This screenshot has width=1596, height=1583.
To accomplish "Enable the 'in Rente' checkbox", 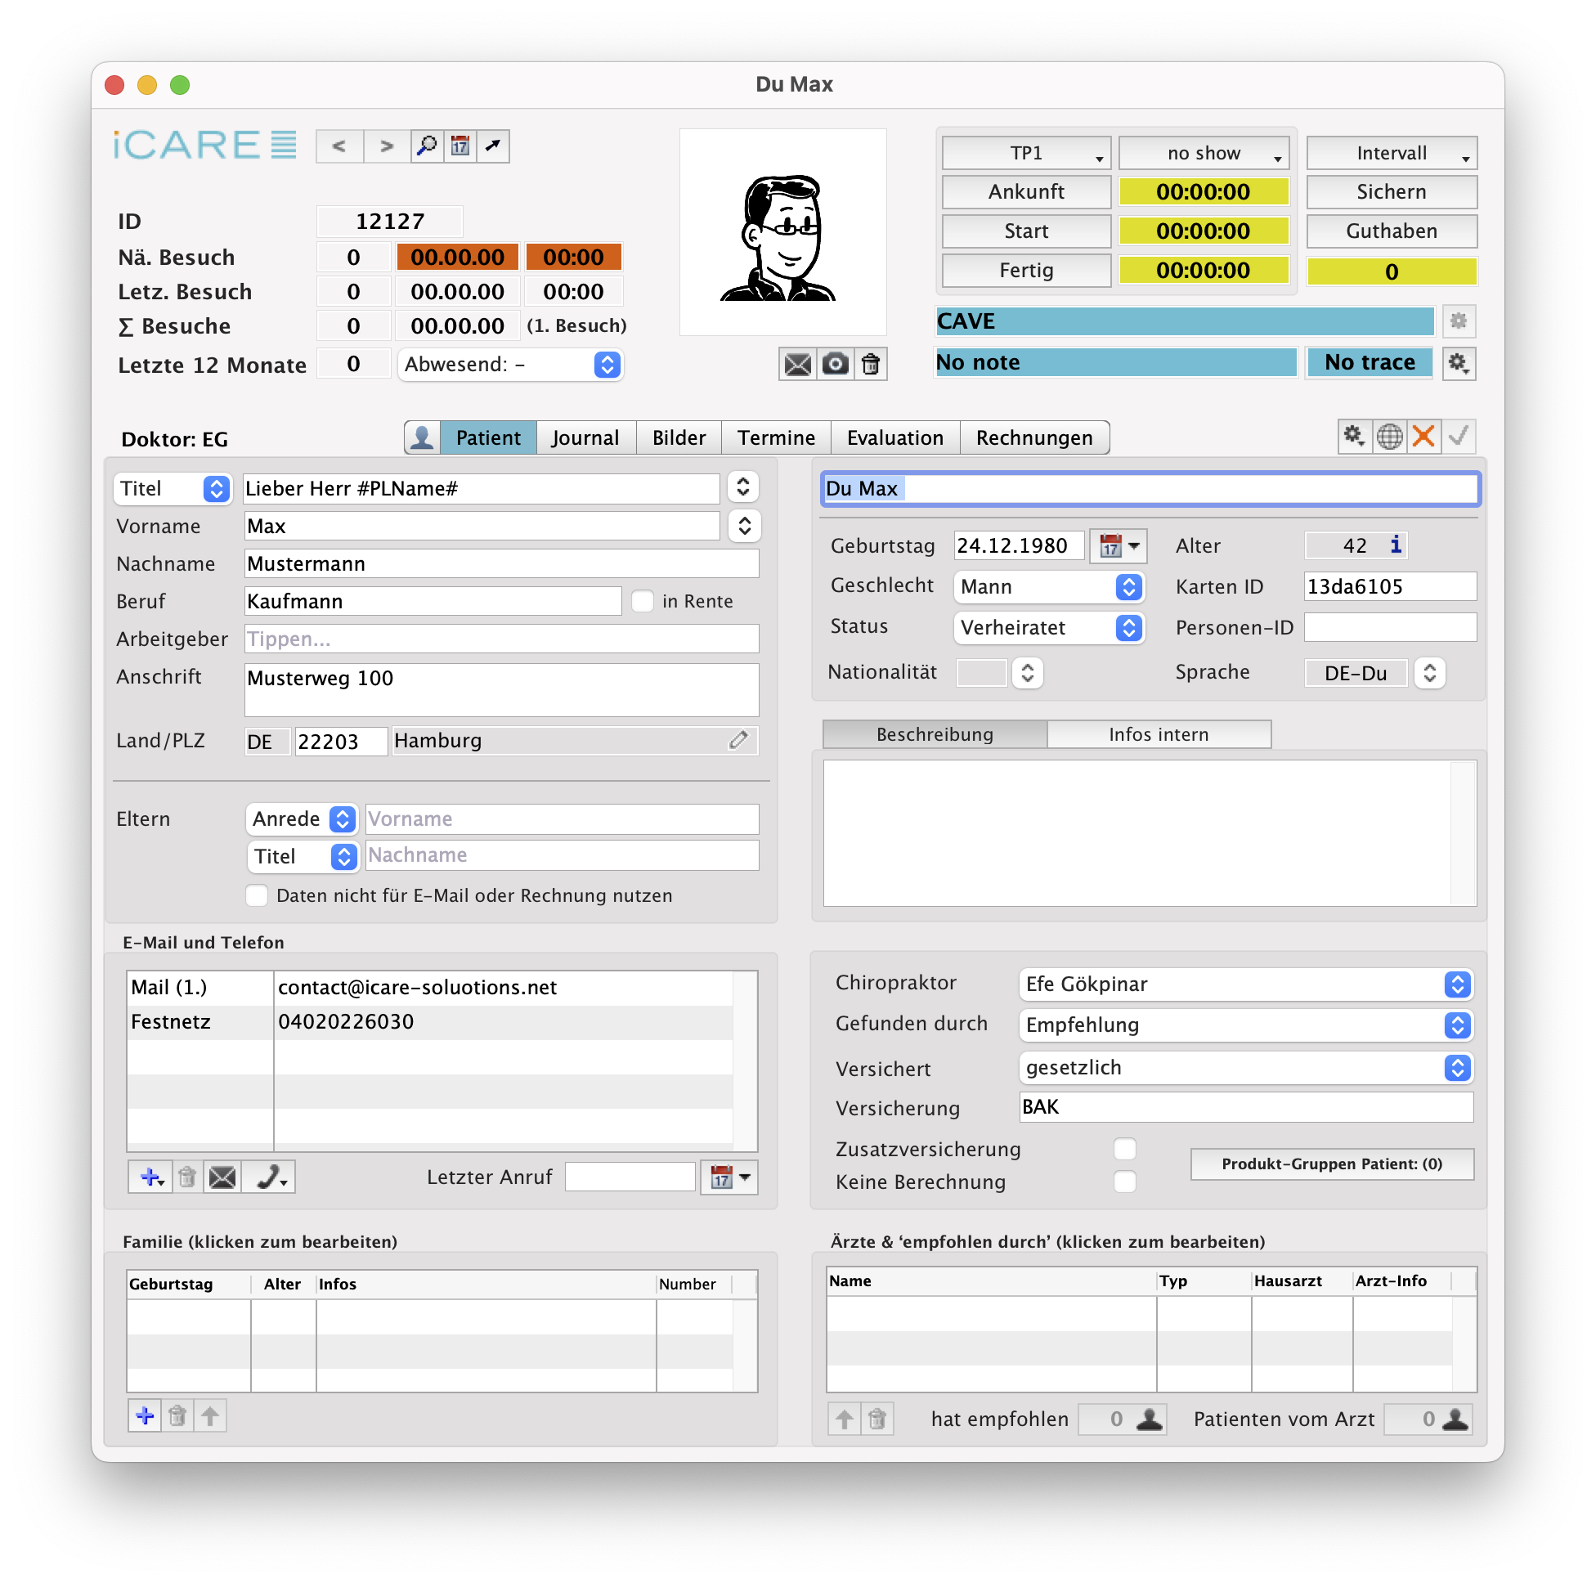I will coord(643,602).
